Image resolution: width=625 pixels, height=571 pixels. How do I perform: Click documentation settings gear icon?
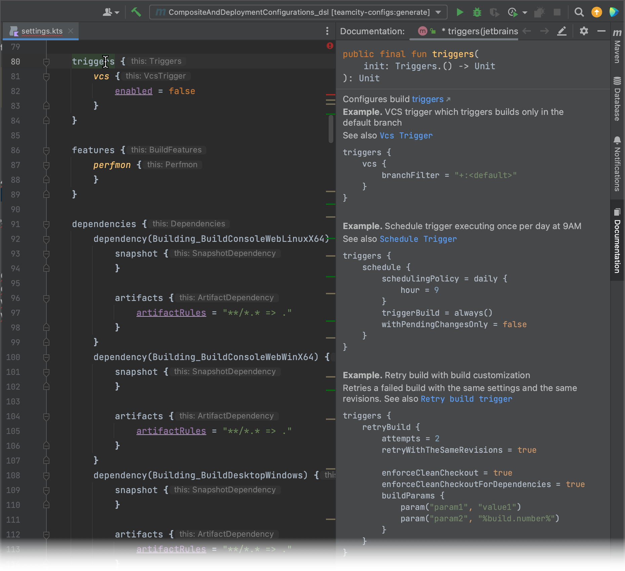(x=584, y=31)
